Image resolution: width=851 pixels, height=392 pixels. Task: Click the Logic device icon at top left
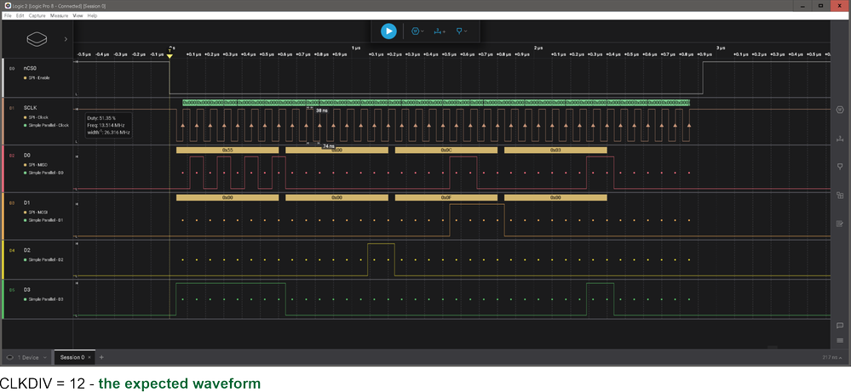click(37, 39)
